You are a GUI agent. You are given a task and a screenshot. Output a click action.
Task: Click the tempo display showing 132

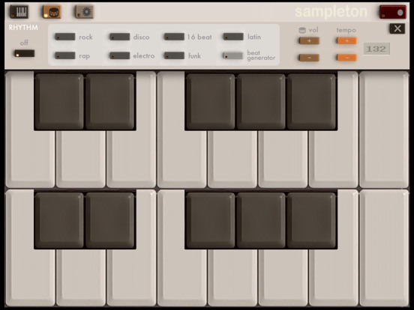click(x=376, y=49)
